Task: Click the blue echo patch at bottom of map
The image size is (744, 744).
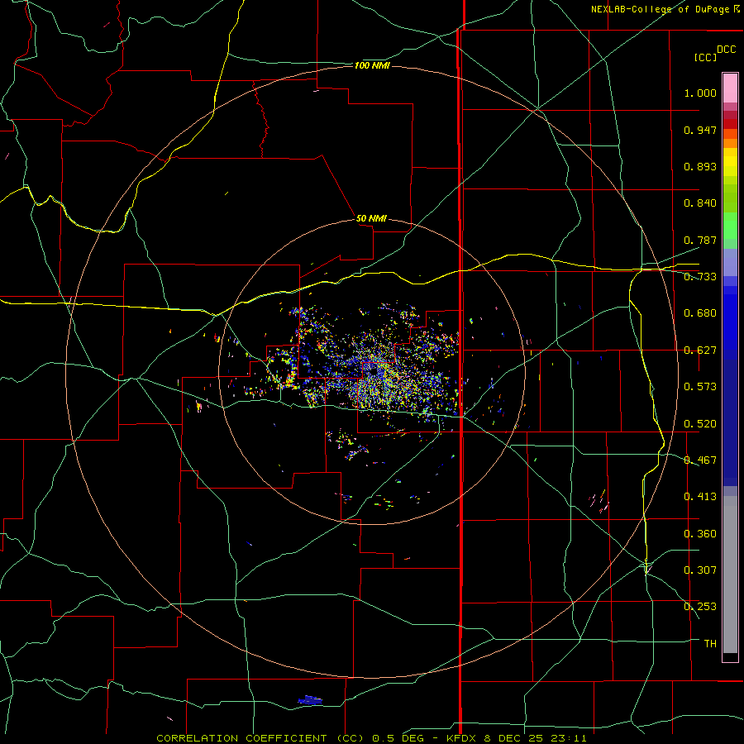Action: tap(310, 700)
